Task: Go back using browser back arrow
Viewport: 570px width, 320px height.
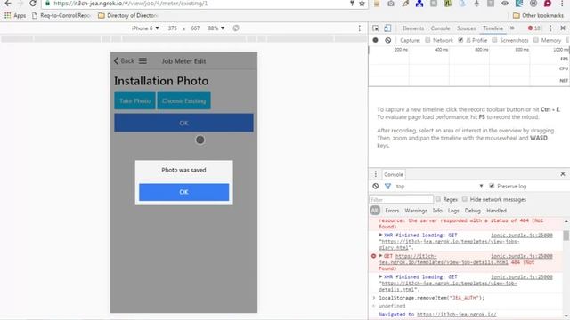Action: [8, 4]
